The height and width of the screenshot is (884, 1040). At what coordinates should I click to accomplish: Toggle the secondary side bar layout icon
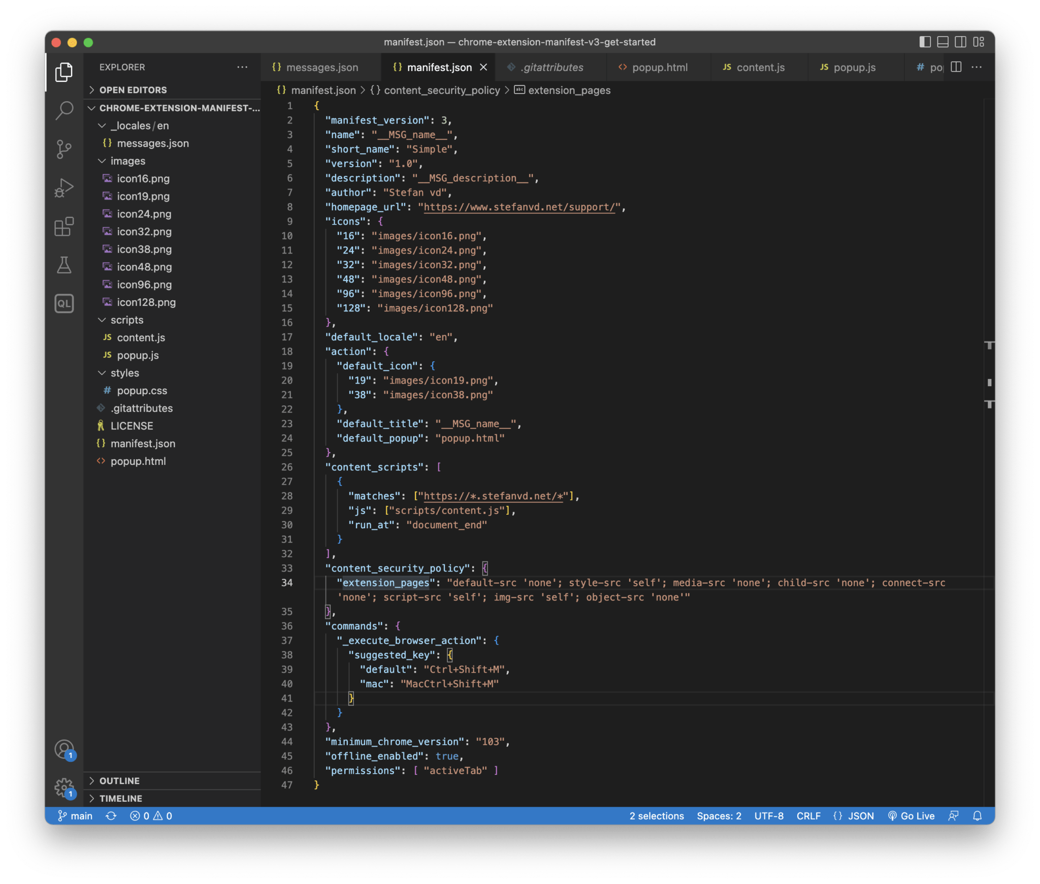(960, 42)
